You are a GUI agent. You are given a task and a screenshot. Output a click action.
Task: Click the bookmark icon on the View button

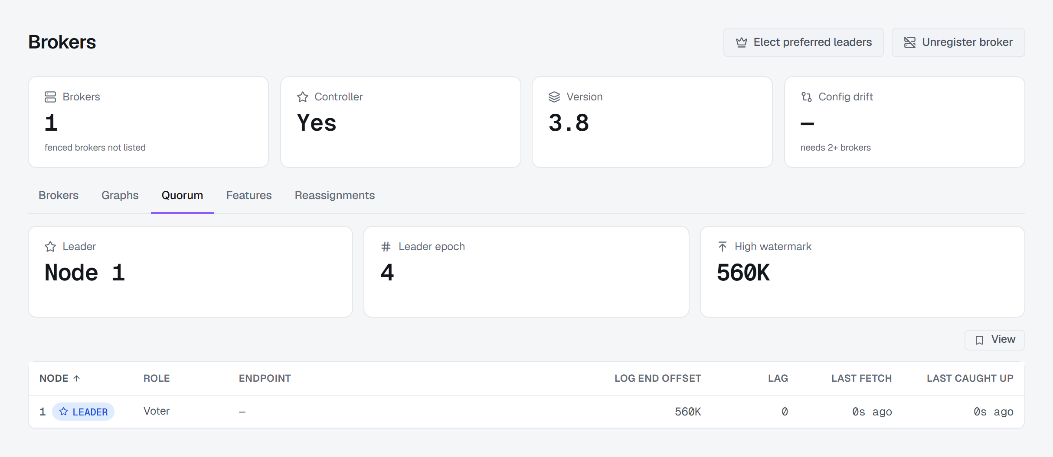coord(979,340)
